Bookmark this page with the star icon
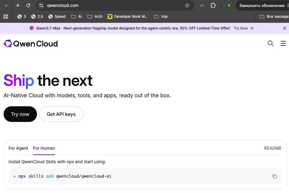Viewport: 289px width, 193px height. (187, 5)
